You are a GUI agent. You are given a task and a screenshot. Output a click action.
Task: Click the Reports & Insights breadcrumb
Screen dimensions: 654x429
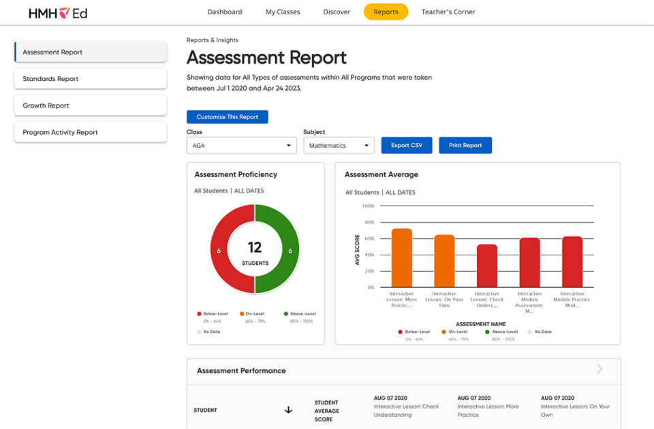point(213,40)
